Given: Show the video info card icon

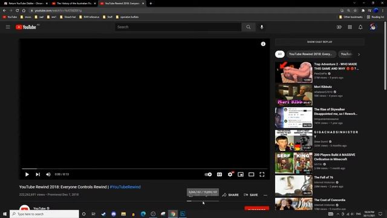Looking at the screenshot, I should (x=263, y=44).
